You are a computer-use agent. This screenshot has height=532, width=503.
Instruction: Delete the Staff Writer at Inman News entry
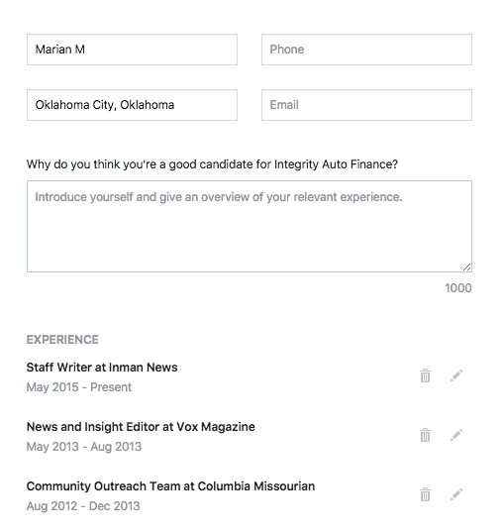[x=425, y=375]
